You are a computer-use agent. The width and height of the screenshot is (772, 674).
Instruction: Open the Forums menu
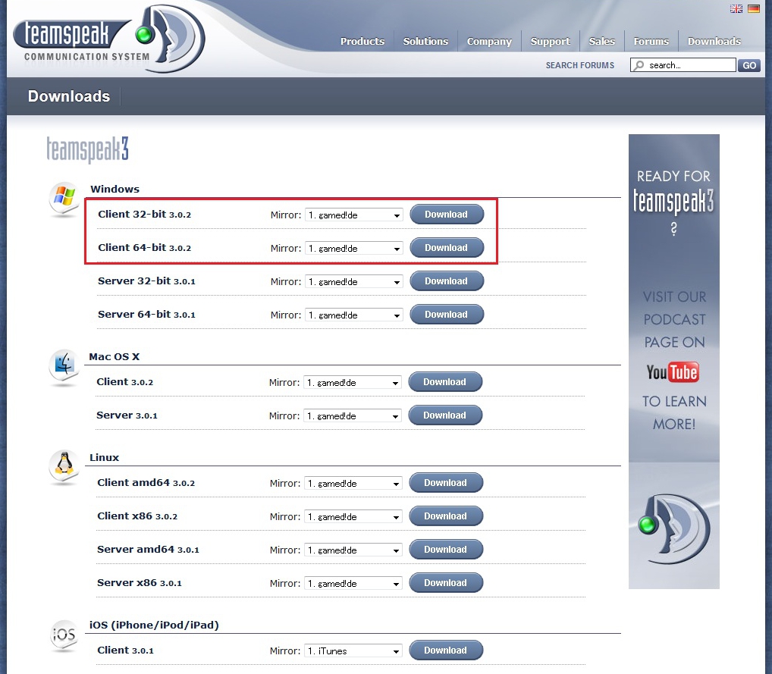(x=651, y=42)
